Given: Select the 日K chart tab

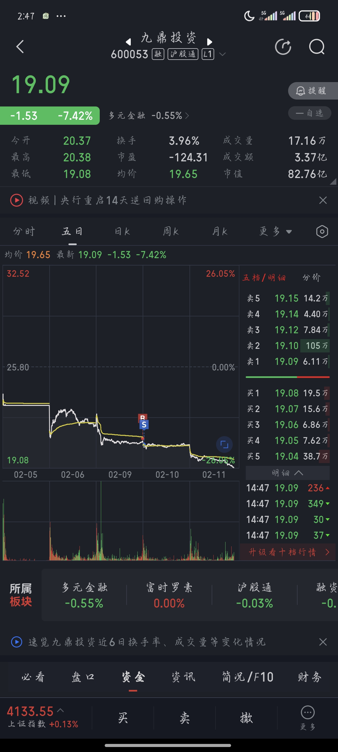Looking at the screenshot, I should tap(122, 232).
